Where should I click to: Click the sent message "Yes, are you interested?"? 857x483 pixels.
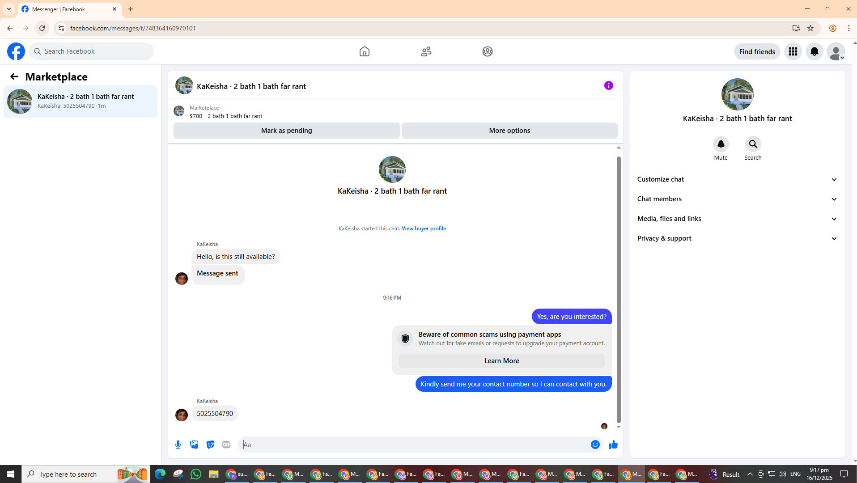(572, 317)
